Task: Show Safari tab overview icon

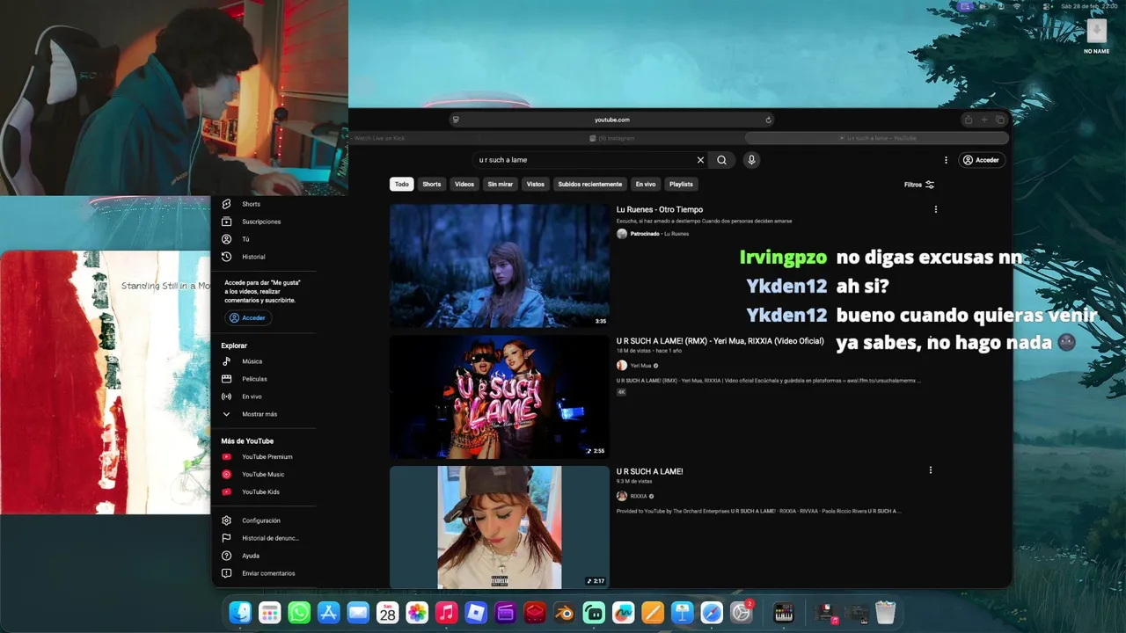Action: click(x=1000, y=120)
